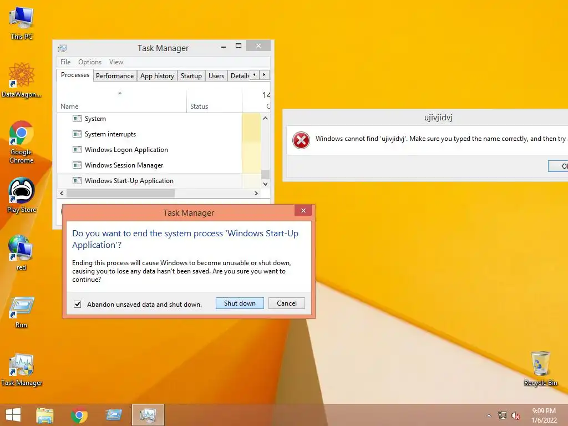The image size is (568, 426).
Task: Show hidden tray icons arrow
Action: point(489,415)
